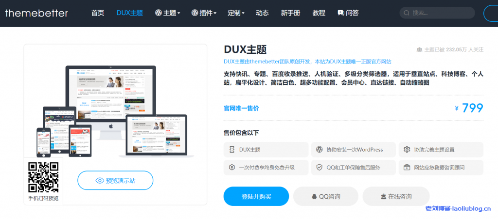Click the 主题已被 232.05万 人关注 text
The height and width of the screenshot is (219, 498).
454,50
